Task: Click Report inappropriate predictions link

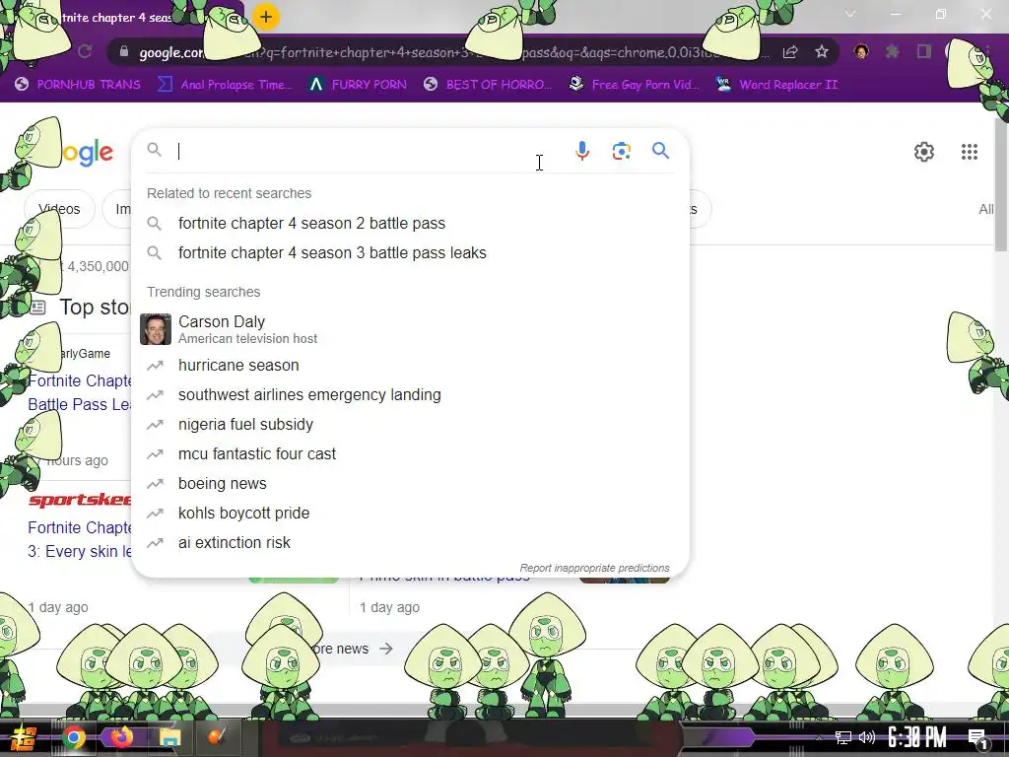Action: tap(594, 568)
